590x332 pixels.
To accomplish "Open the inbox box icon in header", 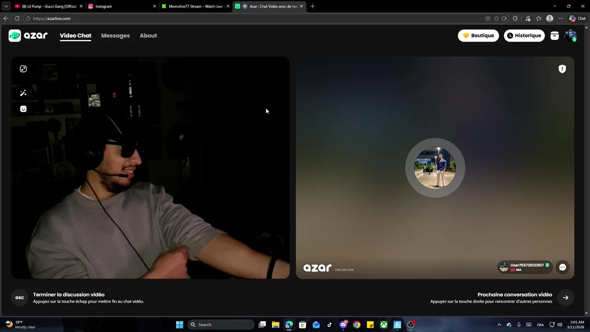I will point(555,36).
